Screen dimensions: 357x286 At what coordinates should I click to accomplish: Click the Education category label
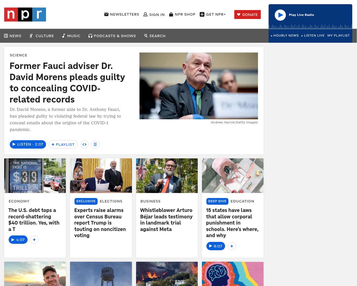point(242,201)
